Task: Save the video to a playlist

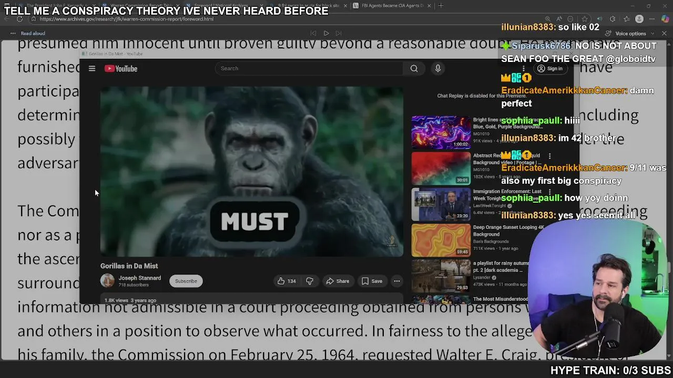Action: point(372,281)
